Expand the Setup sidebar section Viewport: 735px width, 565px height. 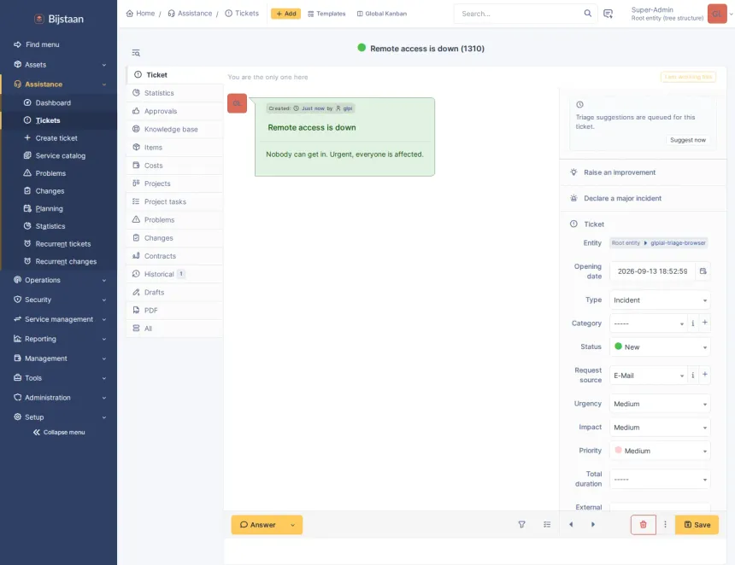pos(59,417)
